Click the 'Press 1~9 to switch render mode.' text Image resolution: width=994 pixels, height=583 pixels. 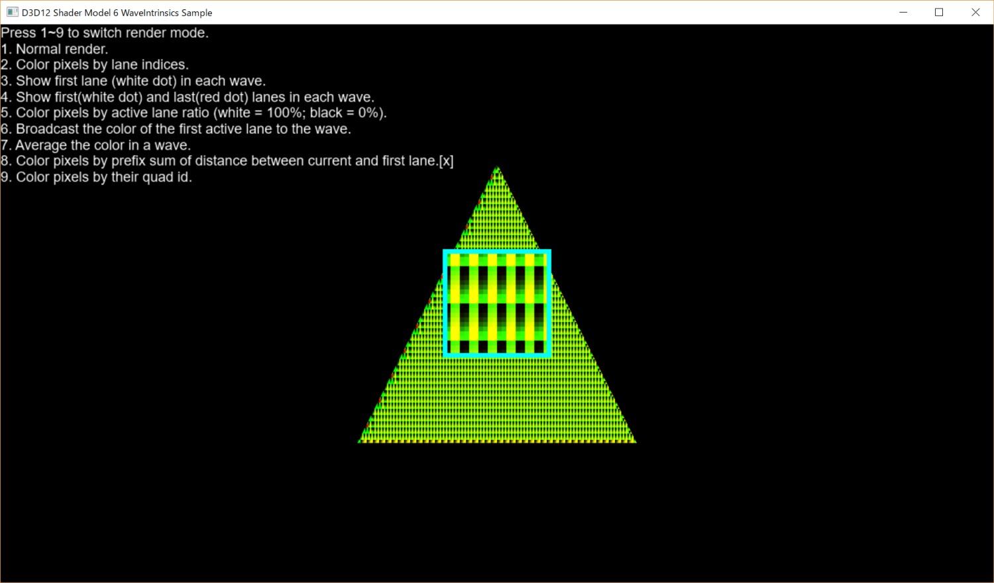[105, 33]
